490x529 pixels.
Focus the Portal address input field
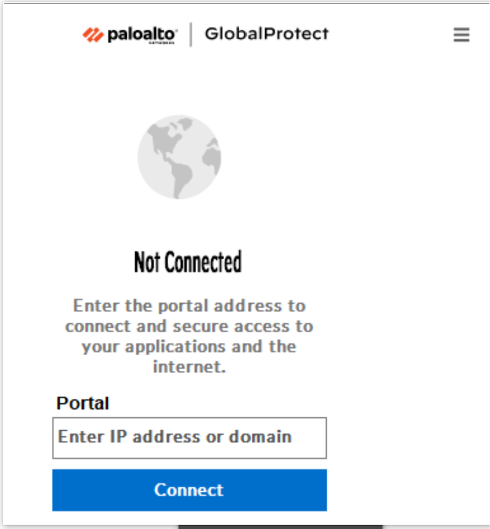point(189,438)
